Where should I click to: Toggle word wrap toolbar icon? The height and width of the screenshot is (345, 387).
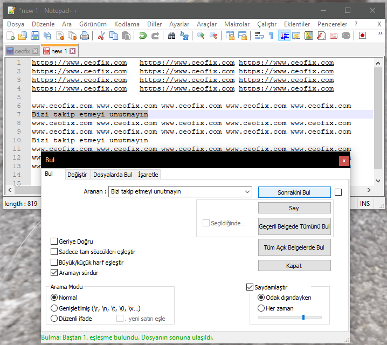point(259,36)
